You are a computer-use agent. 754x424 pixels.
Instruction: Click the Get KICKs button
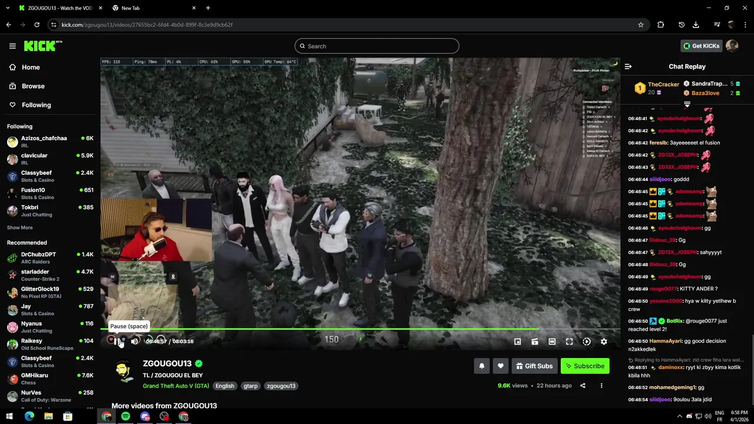[701, 46]
